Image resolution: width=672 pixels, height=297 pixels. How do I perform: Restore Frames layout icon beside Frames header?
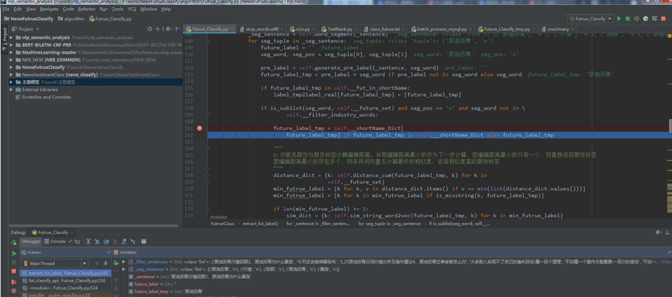click(x=108, y=252)
